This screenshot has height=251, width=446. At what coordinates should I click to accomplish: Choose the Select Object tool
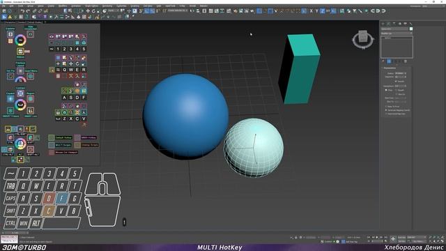[65, 11]
